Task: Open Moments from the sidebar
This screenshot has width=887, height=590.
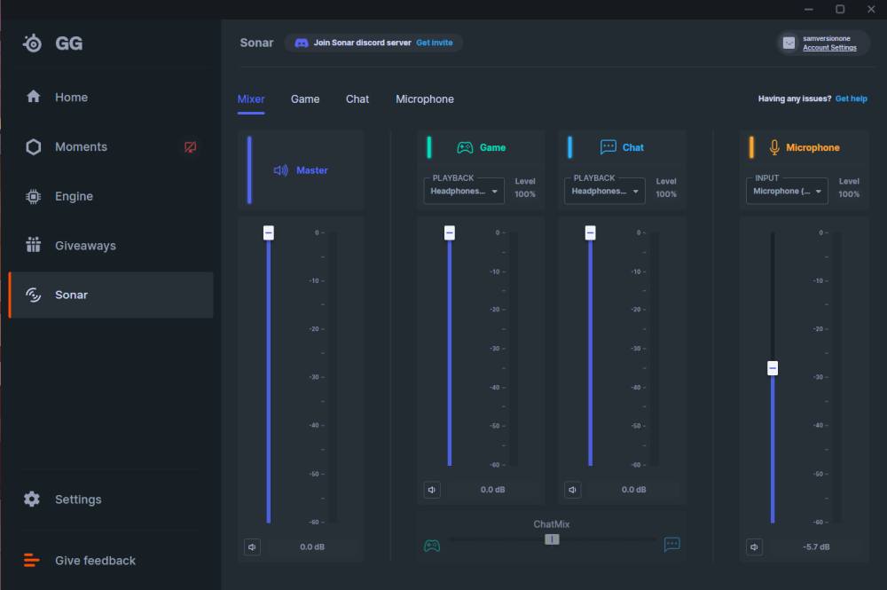Action: click(81, 147)
